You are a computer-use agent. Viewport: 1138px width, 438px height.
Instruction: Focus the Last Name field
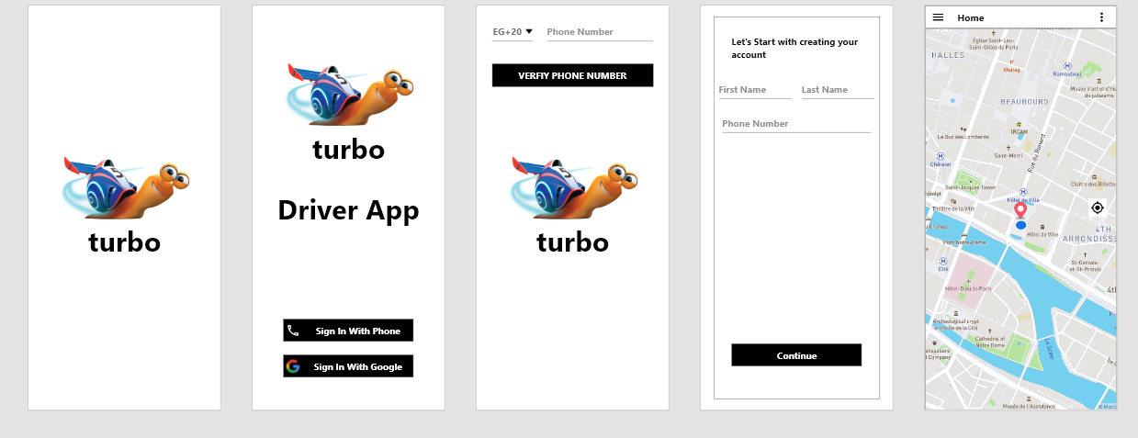(838, 90)
